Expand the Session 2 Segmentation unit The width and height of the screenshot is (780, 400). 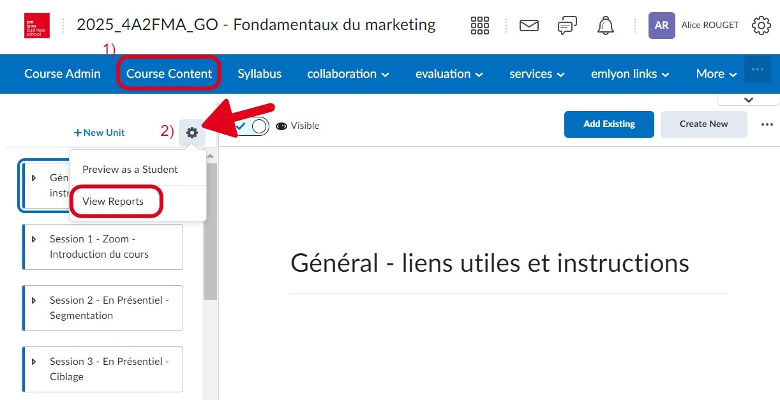34,300
